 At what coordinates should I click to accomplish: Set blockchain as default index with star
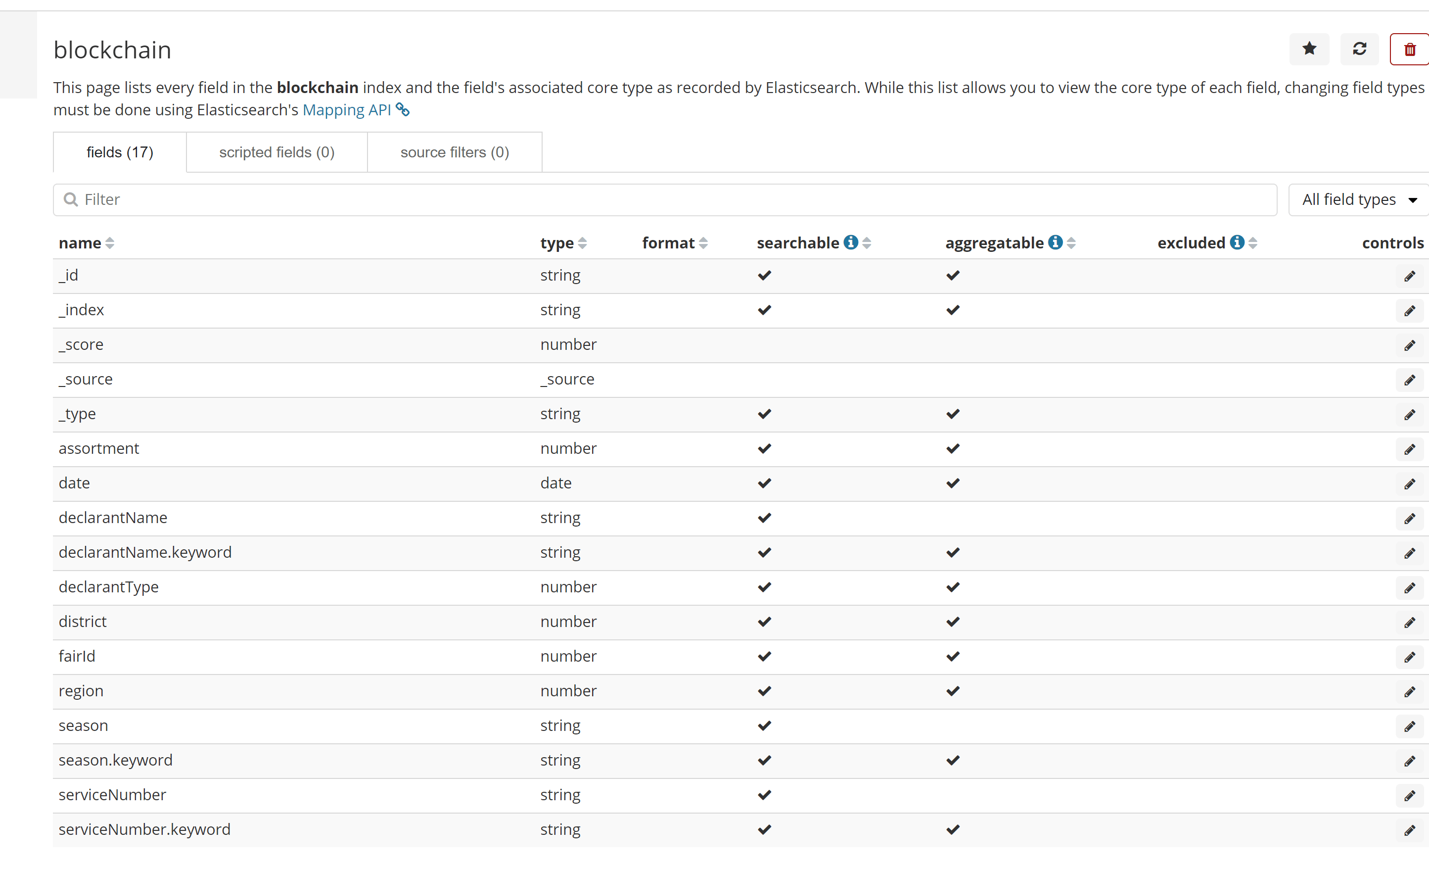click(x=1309, y=49)
